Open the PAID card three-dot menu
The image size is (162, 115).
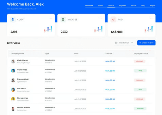[x=151, y=18]
